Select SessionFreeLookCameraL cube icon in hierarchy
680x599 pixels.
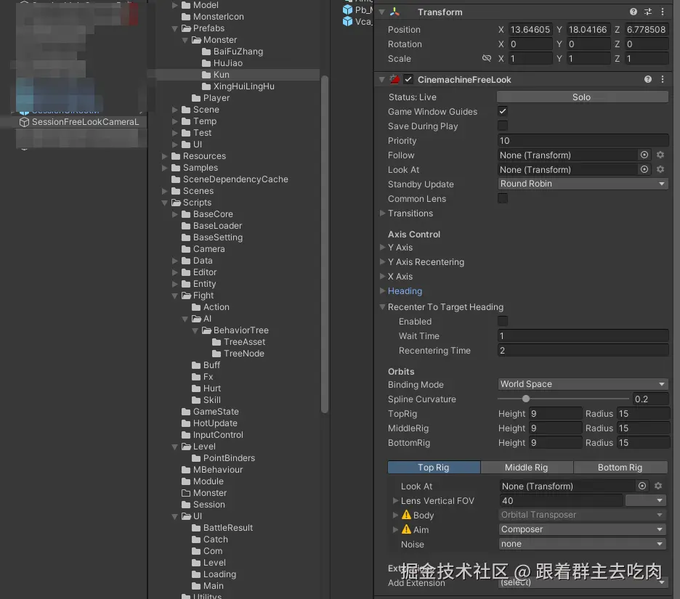24,122
